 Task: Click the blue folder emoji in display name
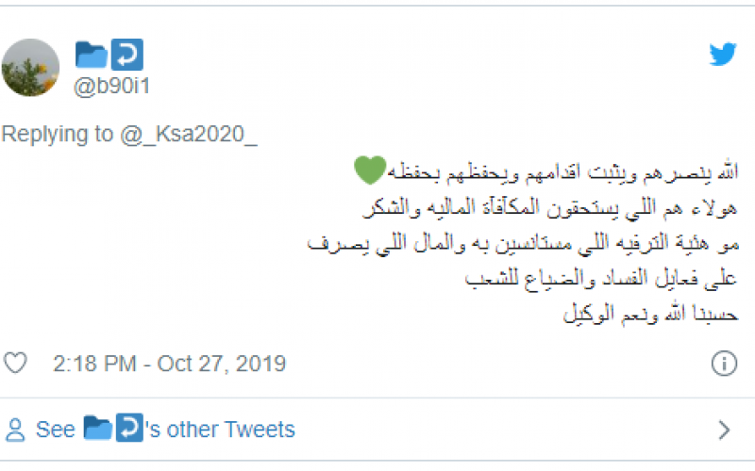(x=91, y=55)
